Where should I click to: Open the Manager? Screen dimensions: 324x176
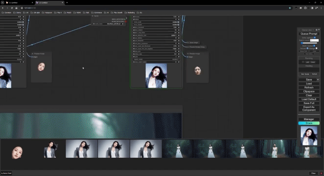[309, 119]
